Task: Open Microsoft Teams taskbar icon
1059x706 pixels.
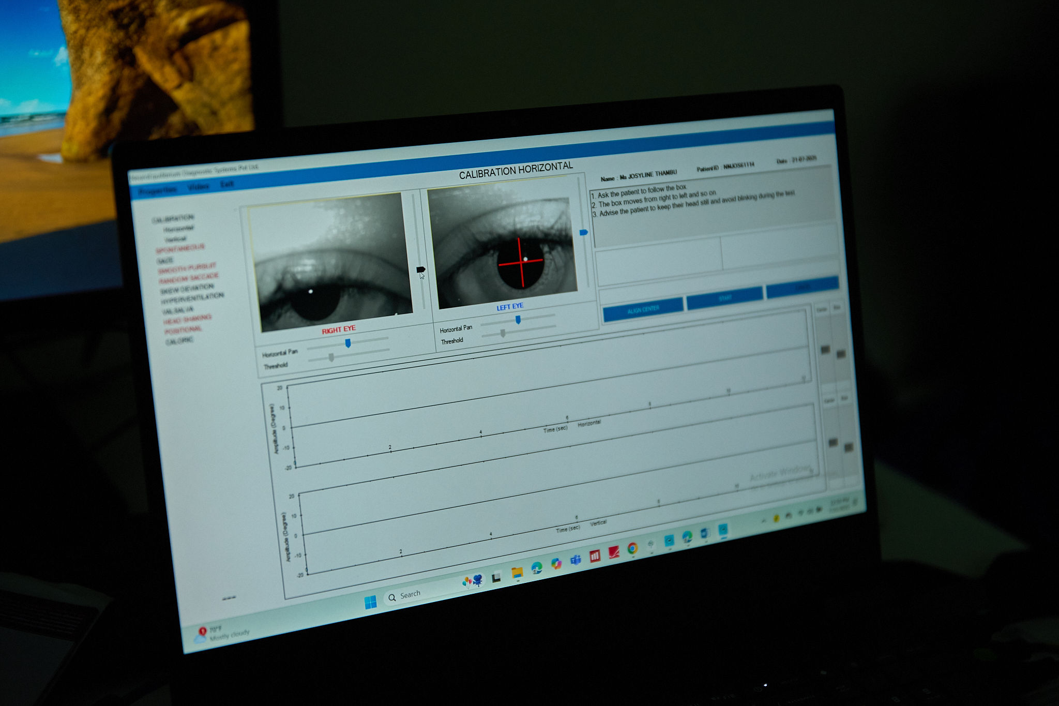Action: click(576, 560)
